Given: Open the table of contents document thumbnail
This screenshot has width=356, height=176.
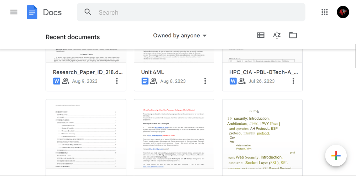Looking at the screenshot, I should (86, 137).
